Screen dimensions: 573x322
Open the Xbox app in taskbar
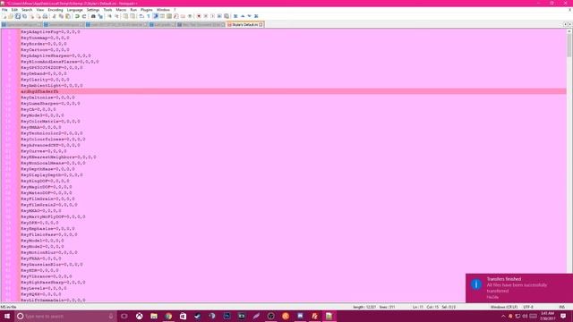(x=140, y=316)
